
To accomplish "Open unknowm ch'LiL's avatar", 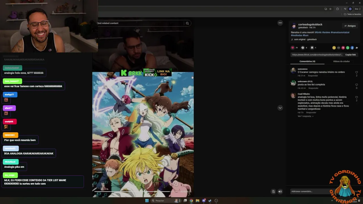I will tap(293, 83).
